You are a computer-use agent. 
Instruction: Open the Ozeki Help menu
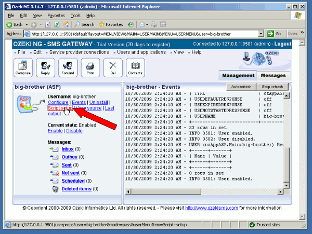(x=197, y=52)
